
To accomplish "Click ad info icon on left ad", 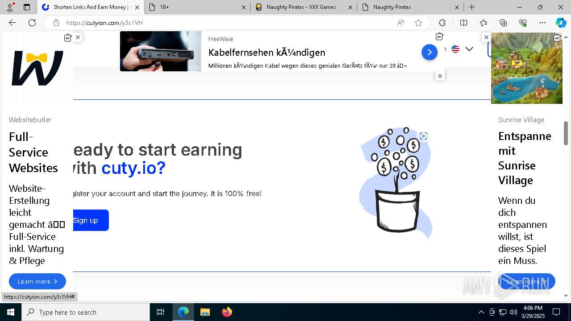I will coord(68,37).
